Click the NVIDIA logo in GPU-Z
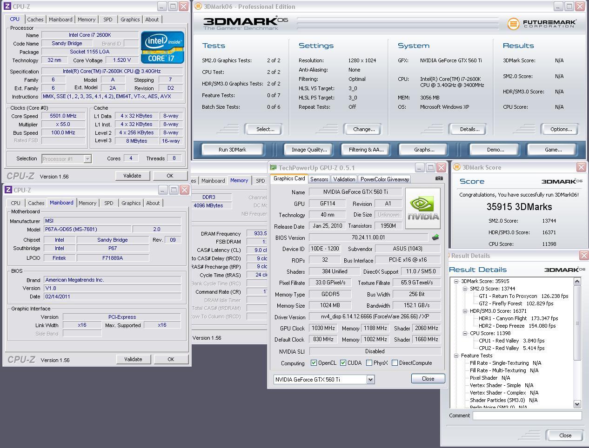This screenshot has height=448, width=589. click(x=423, y=209)
